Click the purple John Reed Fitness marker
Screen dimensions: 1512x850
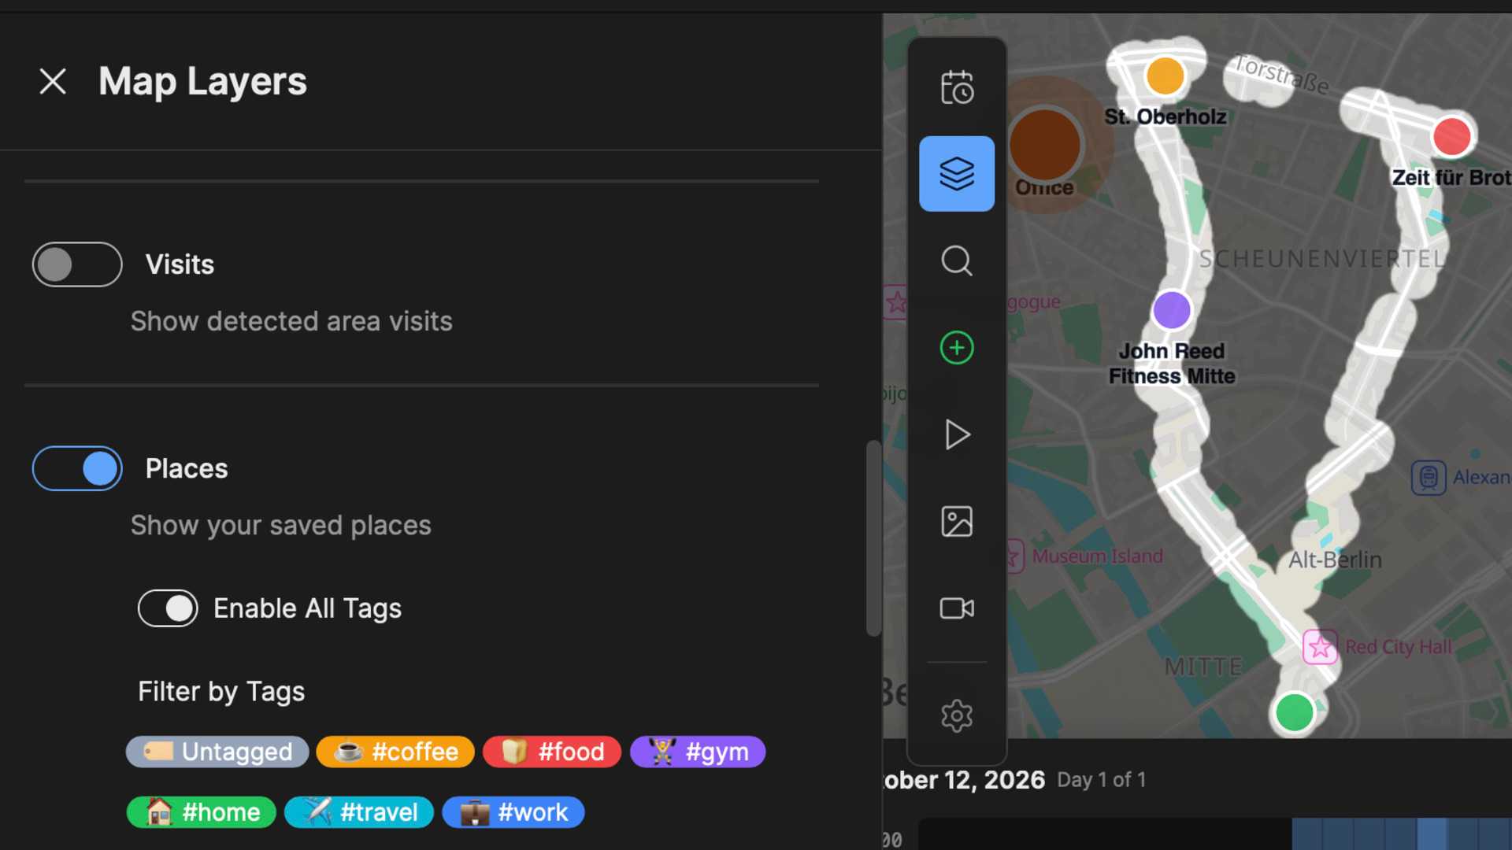[x=1172, y=309]
